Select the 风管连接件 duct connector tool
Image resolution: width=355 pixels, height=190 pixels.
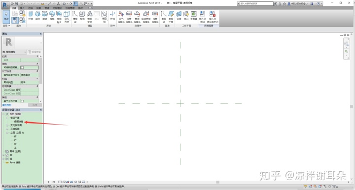129,17
